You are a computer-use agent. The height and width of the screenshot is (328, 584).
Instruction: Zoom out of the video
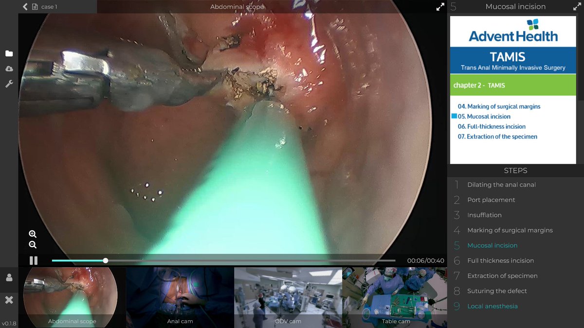pos(33,244)
